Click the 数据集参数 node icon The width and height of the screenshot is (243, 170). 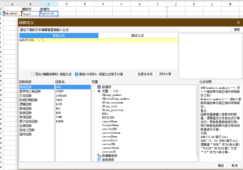coord(99,155)
